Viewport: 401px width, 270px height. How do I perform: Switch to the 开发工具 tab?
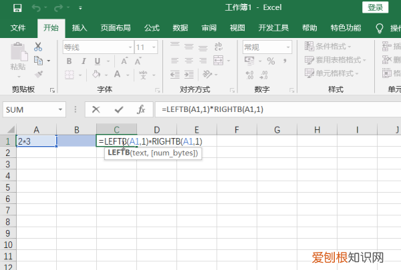pos(273,27)
